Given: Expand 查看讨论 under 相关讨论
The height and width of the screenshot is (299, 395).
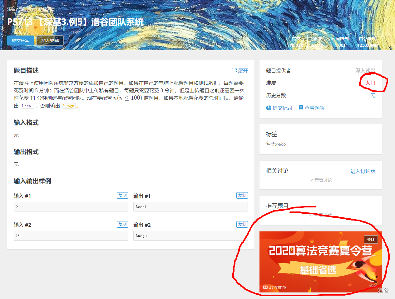Looking at the screenshot, I should [320, 180].
